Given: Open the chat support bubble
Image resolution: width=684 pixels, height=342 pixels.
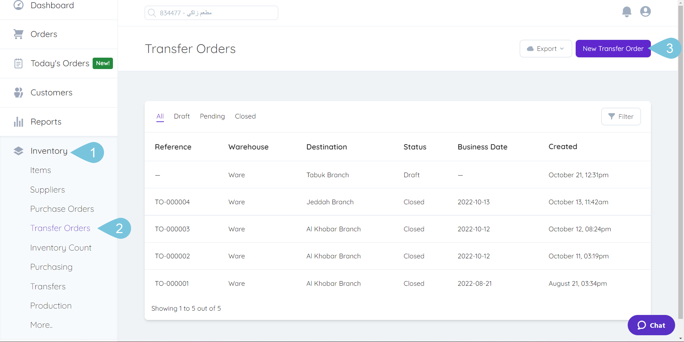Looking at the screenshot, I should pyautogui.click(x=651, y=325).
